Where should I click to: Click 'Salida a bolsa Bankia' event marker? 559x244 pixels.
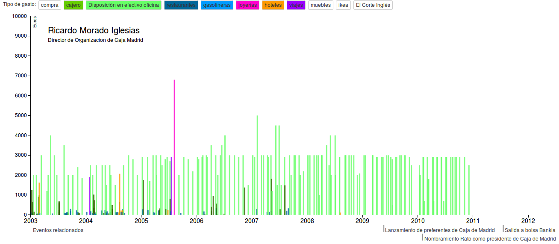point(530,230)
